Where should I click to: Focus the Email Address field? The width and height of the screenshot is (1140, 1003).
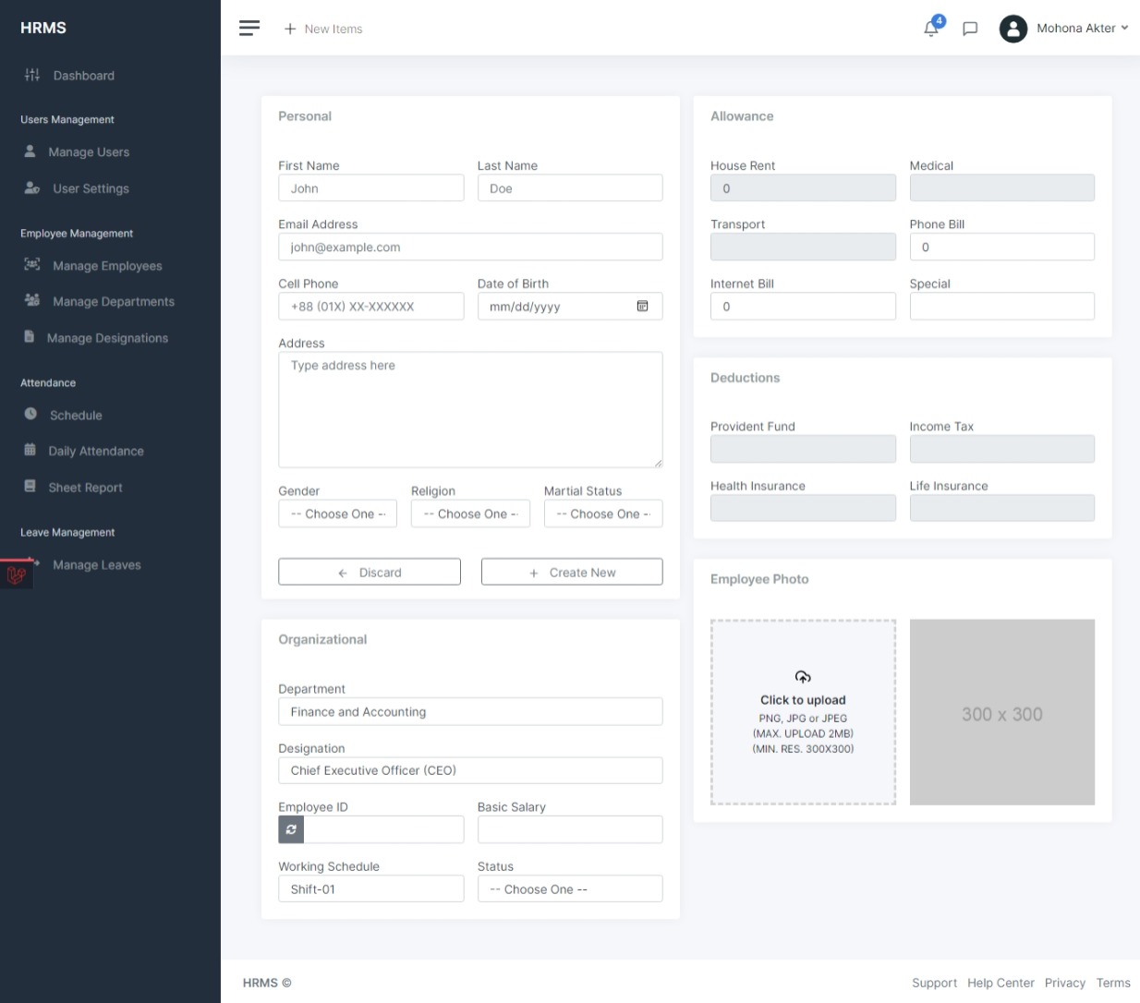[470, 247]
